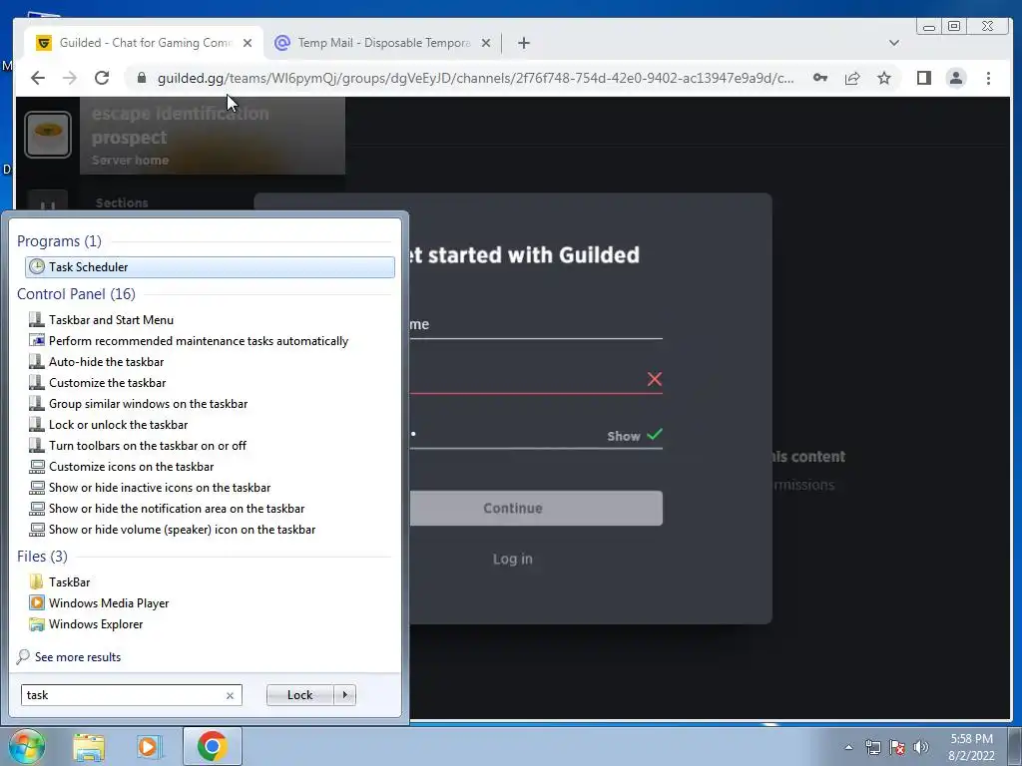Go forward in Chrome

click(x=70, y=78)
